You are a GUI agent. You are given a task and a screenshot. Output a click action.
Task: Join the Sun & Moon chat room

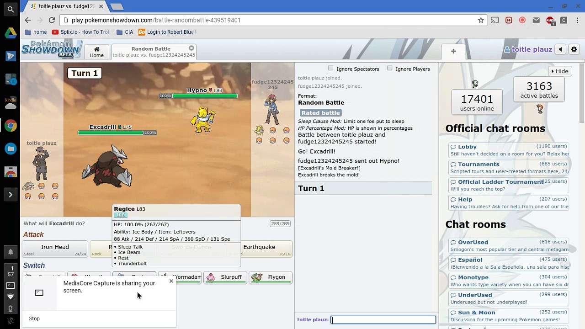(508, 316)
